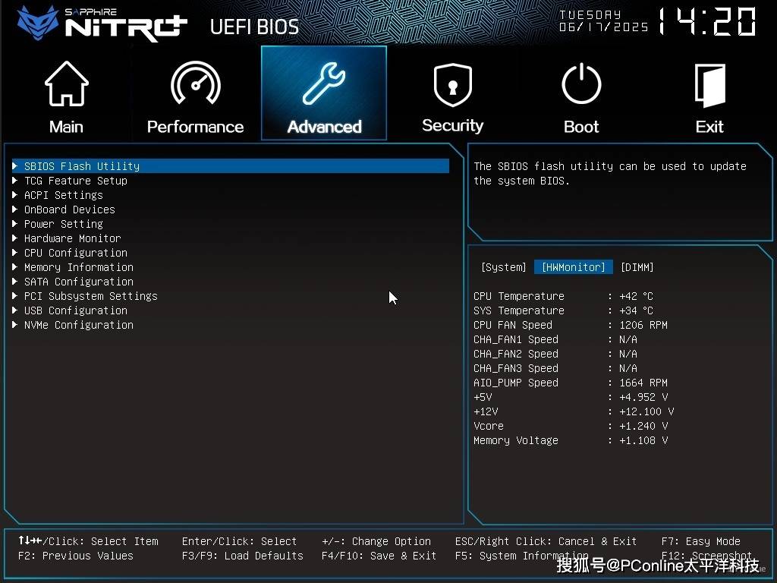The width and height of the screenshot is (777, 583).
Task: Switch to the [System] info tab
Action: (x=503, y=267)
